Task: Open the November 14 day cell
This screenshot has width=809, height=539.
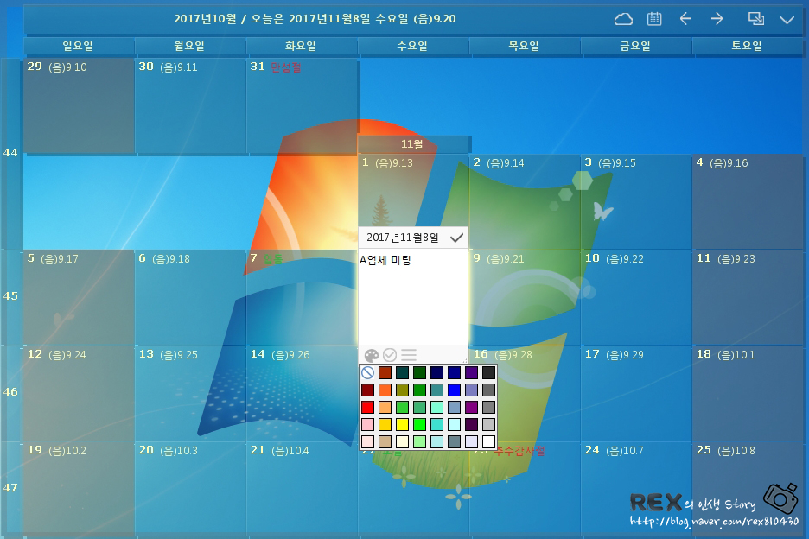Action: point(302,394)
